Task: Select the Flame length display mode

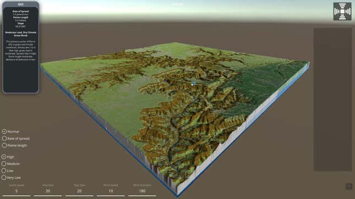Action: tap(14, 145)
